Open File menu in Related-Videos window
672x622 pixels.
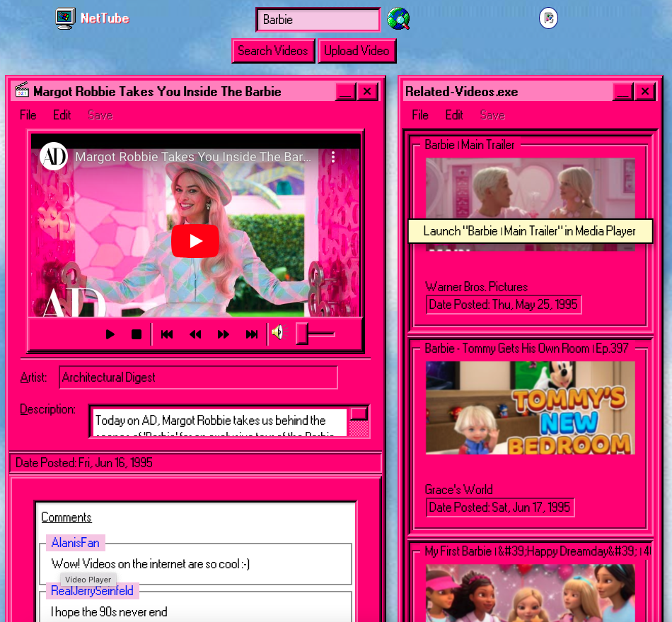(420, 115)
